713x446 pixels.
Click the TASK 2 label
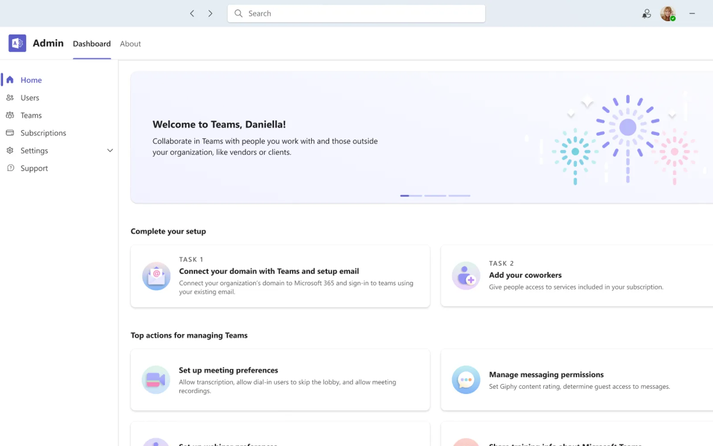[x=501, y=264]
